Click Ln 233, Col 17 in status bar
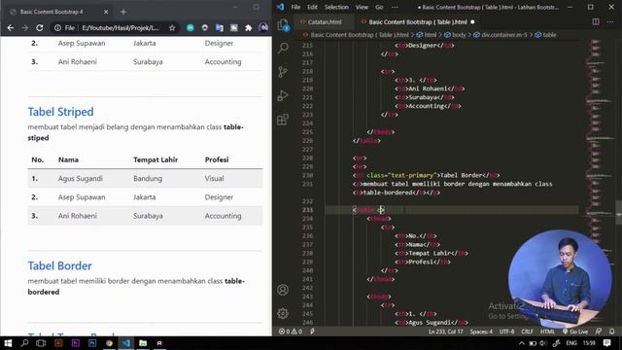Screen dimensions: 622x350 (445, 332)
